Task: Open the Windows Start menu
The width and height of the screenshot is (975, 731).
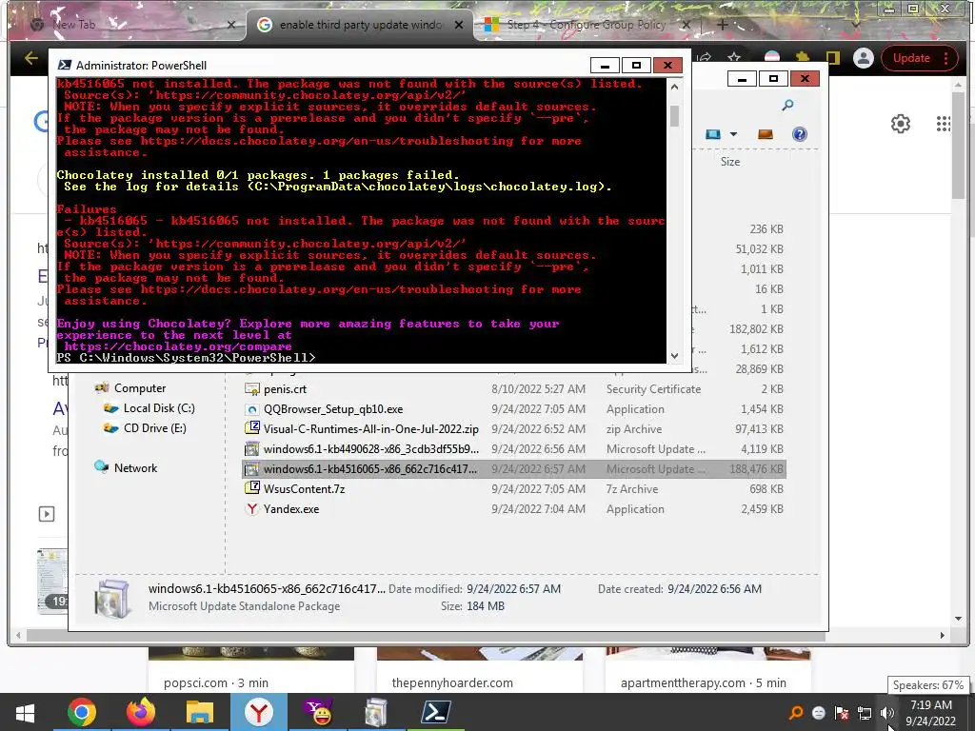Action: 25,712
